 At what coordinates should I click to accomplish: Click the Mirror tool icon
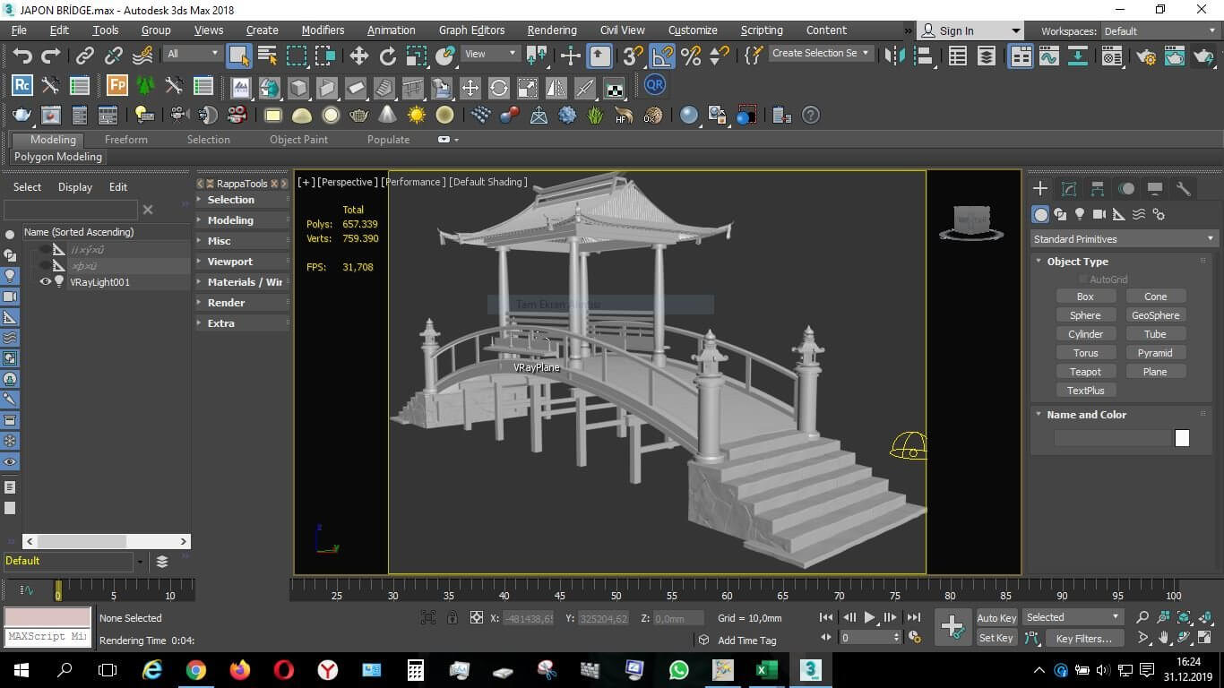click(x=893, y=56)
